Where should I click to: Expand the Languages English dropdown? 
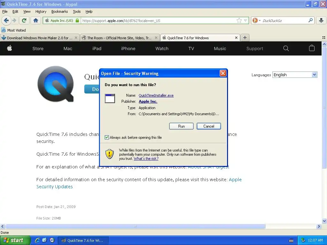click(x=315, y=75)
